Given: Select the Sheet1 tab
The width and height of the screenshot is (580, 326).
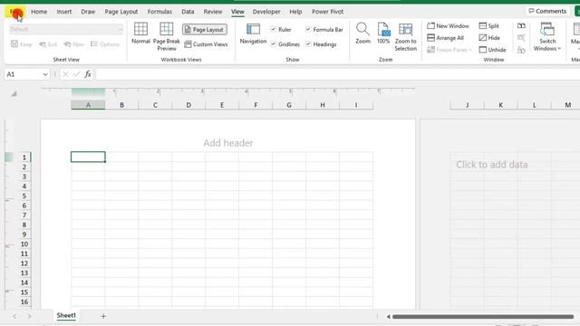Looking at the screenshot, I should coord(66,315).
